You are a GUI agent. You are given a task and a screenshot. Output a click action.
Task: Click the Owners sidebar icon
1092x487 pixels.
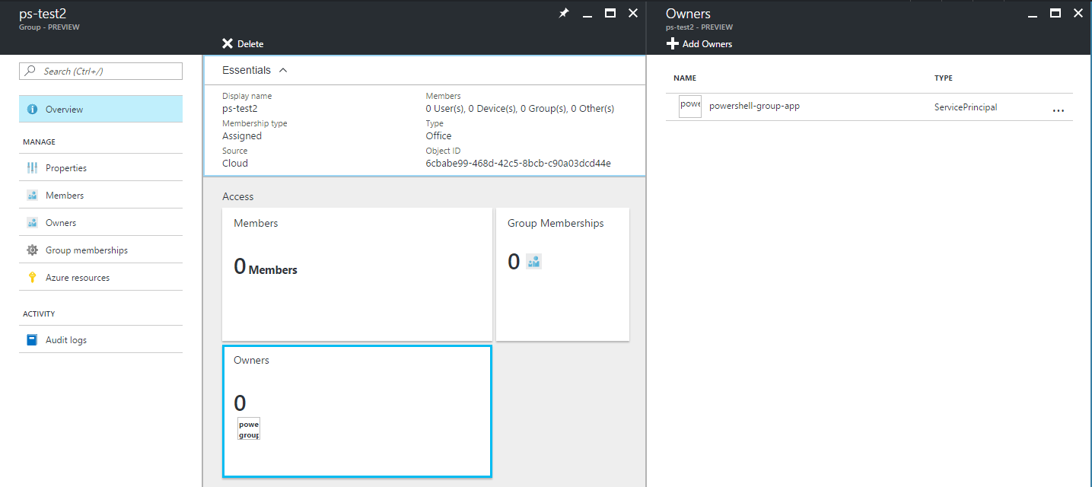[32, 223]
